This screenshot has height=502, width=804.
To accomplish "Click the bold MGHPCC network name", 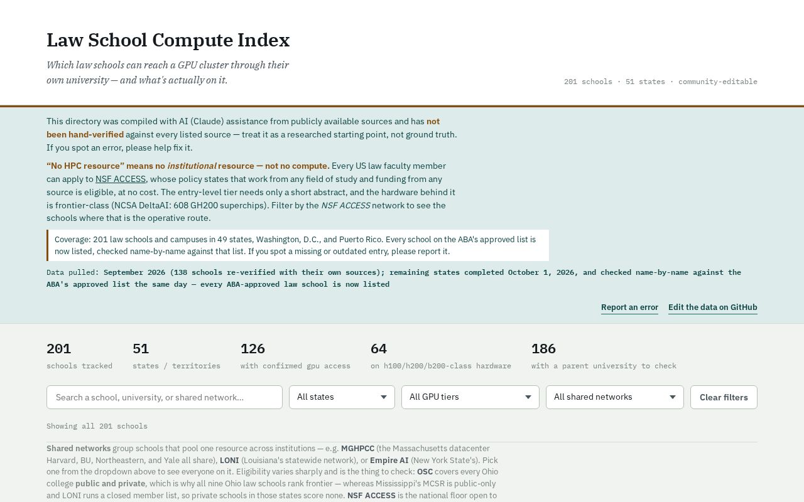I will (x=357, y=449).
